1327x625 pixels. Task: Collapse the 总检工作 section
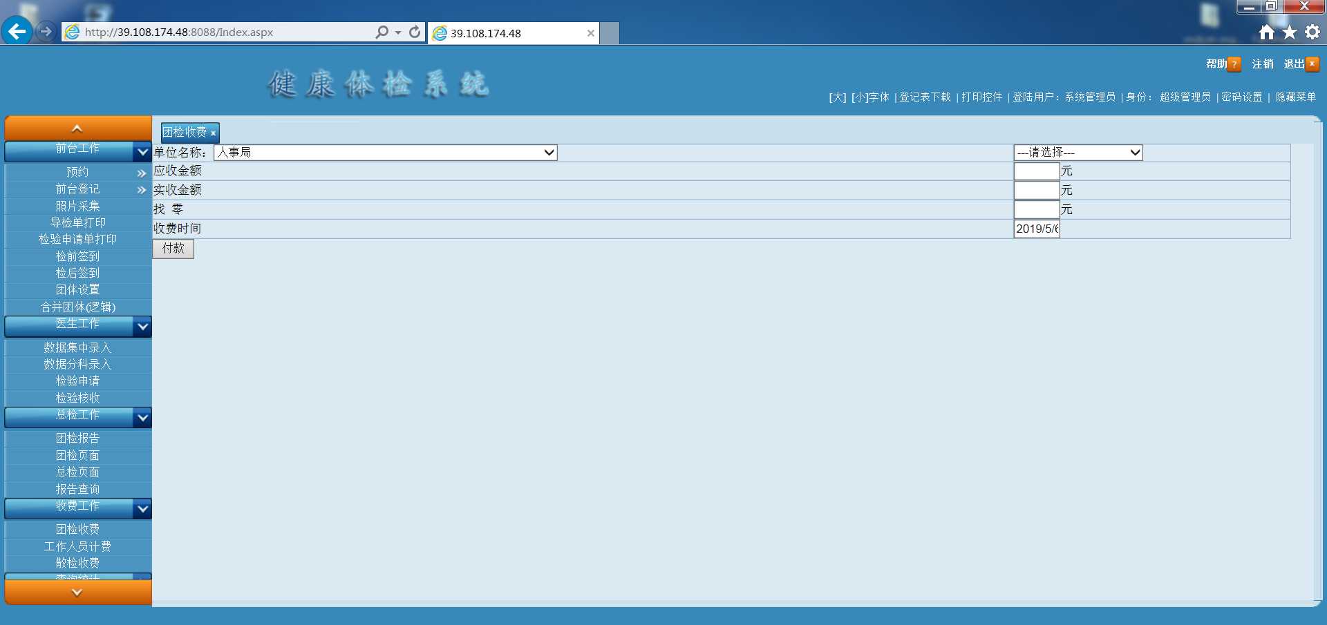(x=142, y=418)
